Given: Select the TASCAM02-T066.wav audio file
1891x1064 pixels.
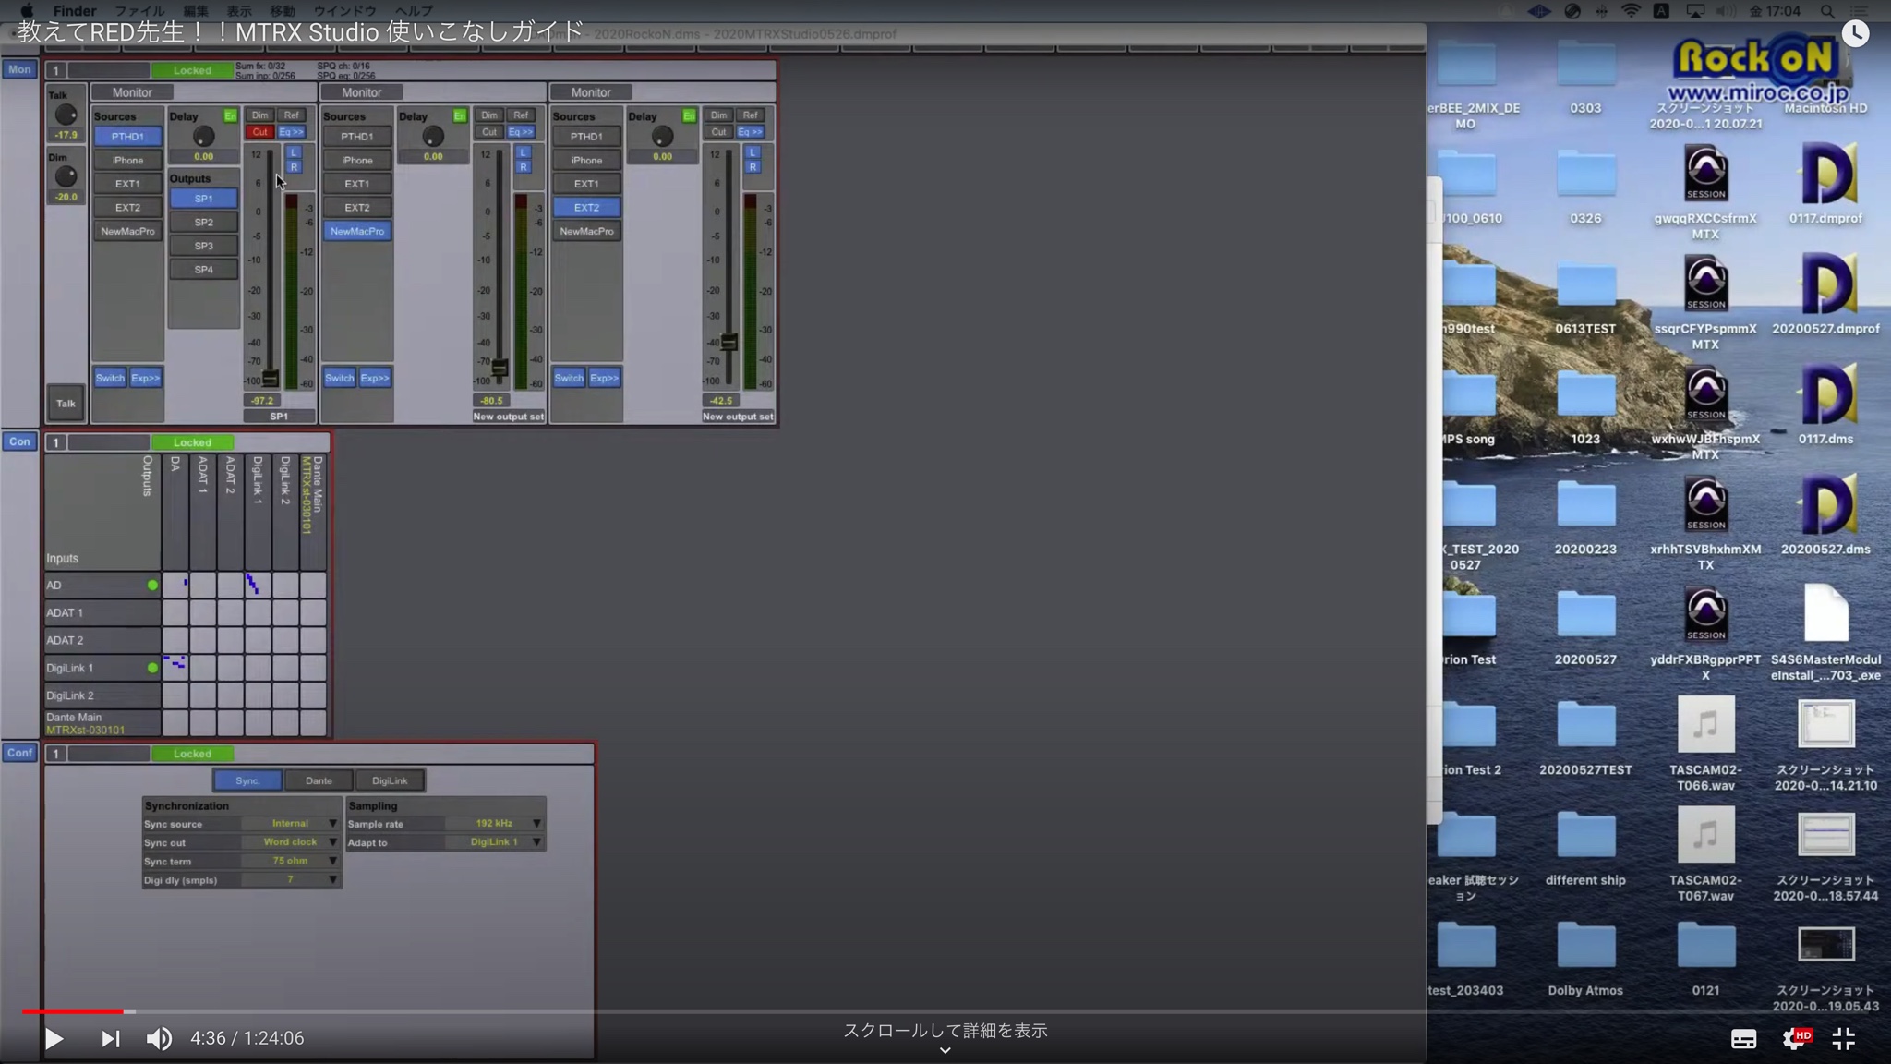Looking at the screenshot, I should pyautogui.click(x=1705, y=724).
